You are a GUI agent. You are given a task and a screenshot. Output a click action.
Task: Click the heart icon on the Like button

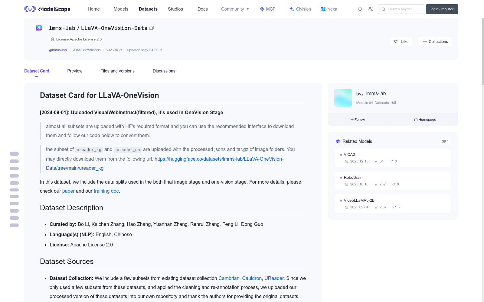pos(396,42)
